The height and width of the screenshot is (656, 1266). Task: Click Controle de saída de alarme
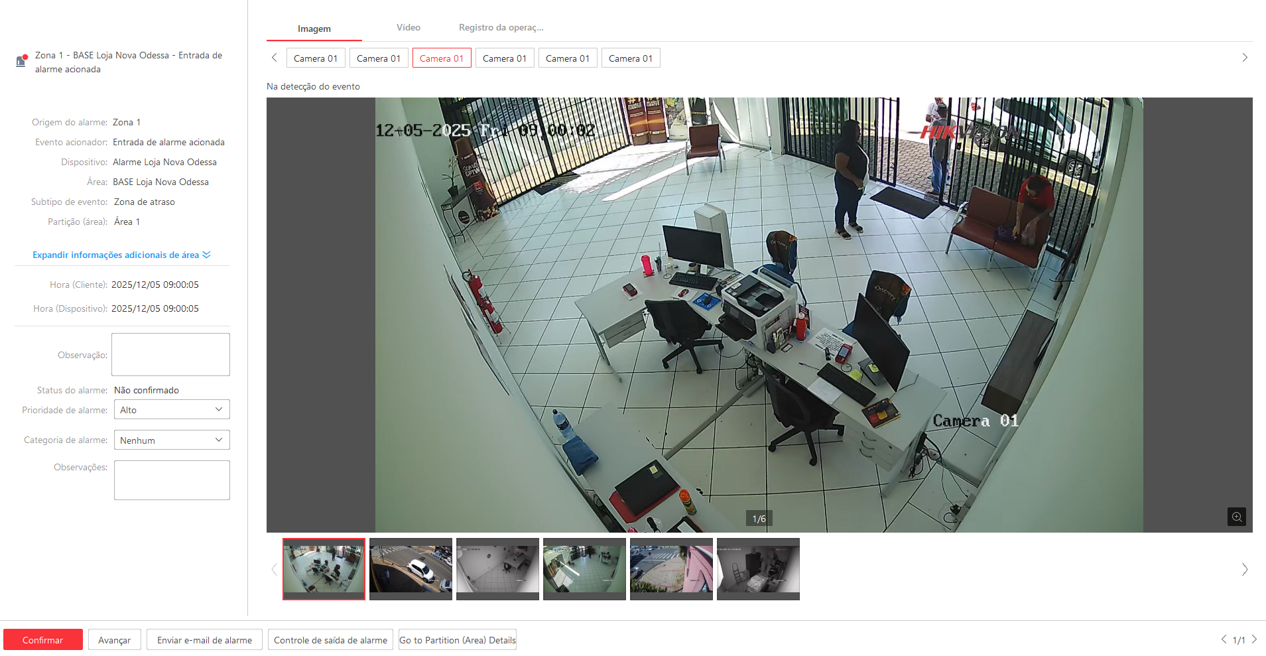point(330,640)
